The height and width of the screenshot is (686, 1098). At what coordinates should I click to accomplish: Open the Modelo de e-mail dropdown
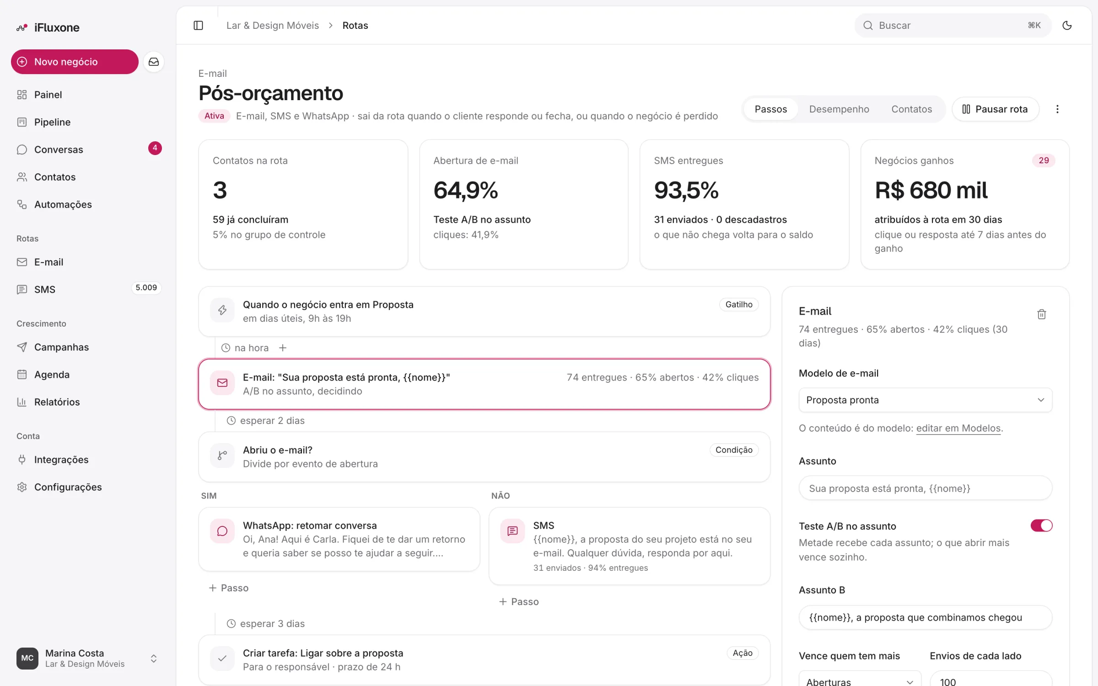[925, 400]
